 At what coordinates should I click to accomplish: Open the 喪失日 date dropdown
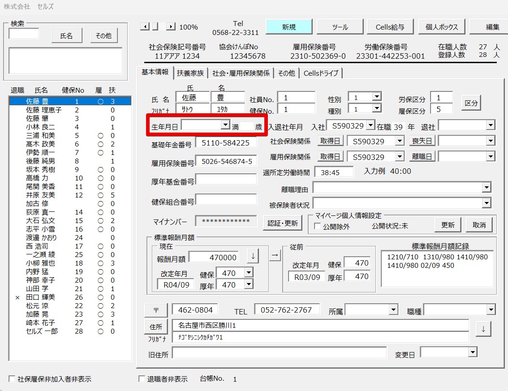click(491, 141)
